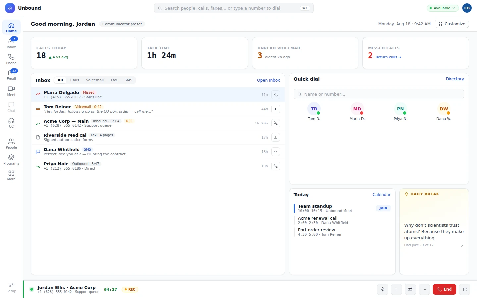Open the Inbox sidebar icon

pyautogui.click(x=11, y=43)
